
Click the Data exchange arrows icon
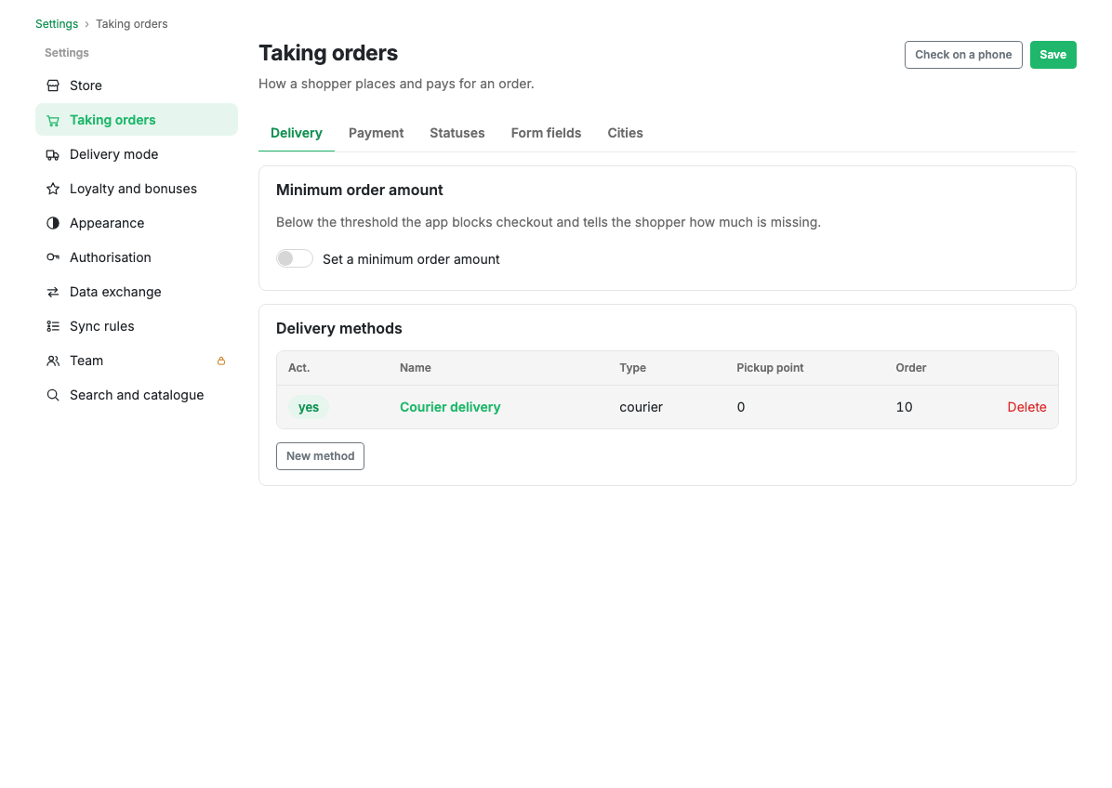(53, 292)
